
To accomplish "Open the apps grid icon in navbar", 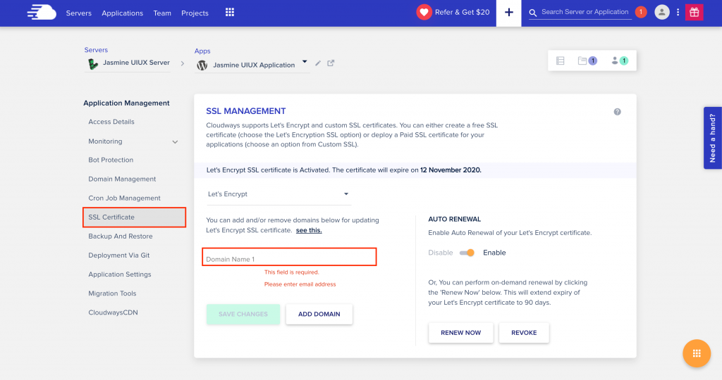I will (230, 13).
